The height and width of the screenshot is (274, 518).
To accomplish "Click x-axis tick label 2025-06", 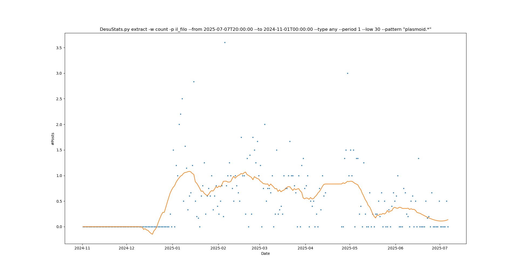I will pyautogui.click(x=396, y=248).
